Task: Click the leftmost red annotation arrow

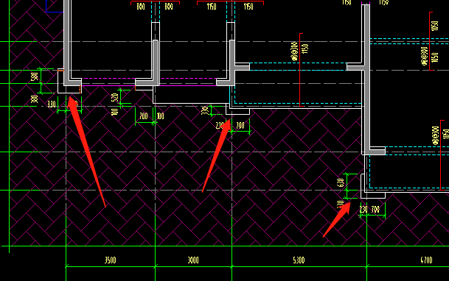Action: point(86,152)
